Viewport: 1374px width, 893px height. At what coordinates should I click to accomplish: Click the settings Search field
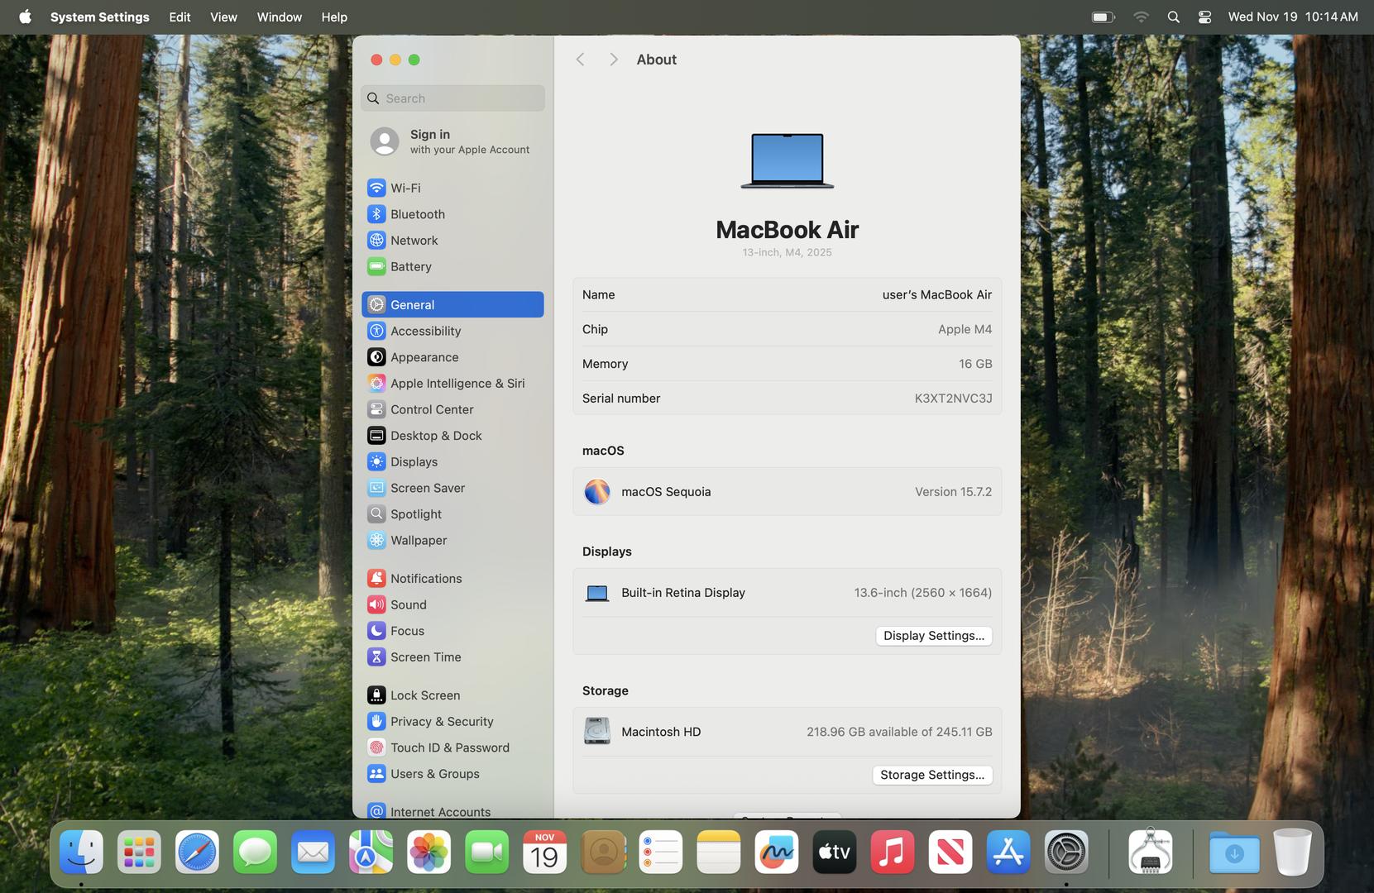[453, 98]
